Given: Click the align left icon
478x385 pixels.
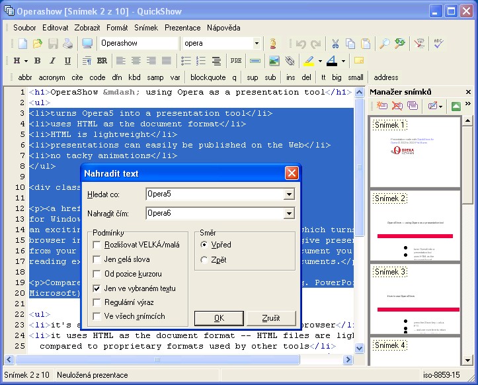Looking at the screenshot, I should [121, 61].
